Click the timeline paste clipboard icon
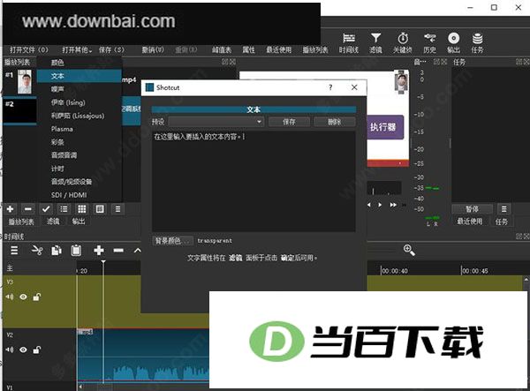Image resolution: width=530 pixels, height=391 pixels. 76,250
